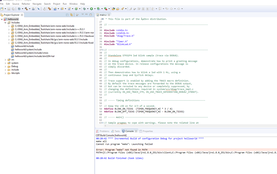Click the New file wizard icon
This screenshot has height=174, width=277.
tap(2, 9)
